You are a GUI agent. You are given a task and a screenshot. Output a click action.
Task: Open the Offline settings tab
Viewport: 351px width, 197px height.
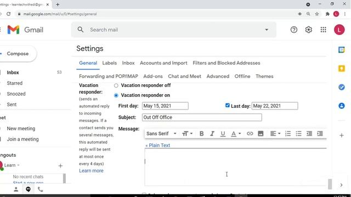tap(242, 77)
